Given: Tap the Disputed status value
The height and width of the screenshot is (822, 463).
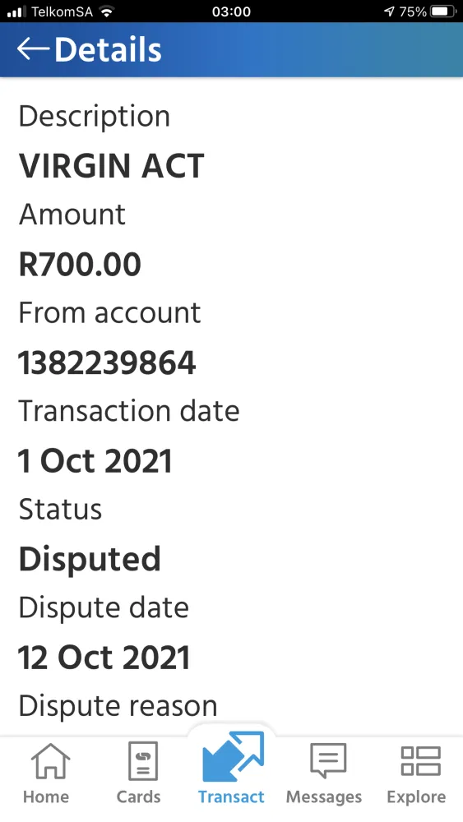Looking at the screenshot, I should pyautogui.click(x=90, y=559).
